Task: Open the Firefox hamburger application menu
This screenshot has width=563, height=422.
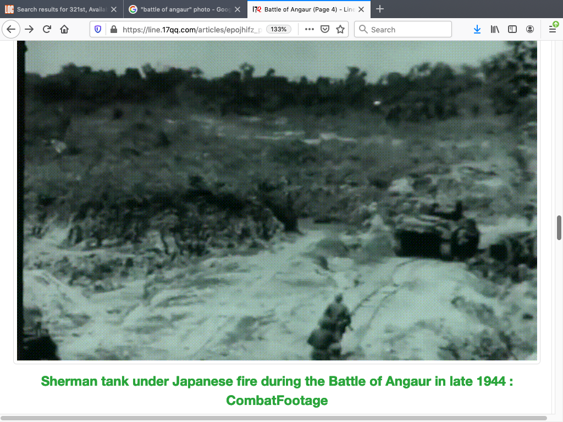Action: (553, 30)
